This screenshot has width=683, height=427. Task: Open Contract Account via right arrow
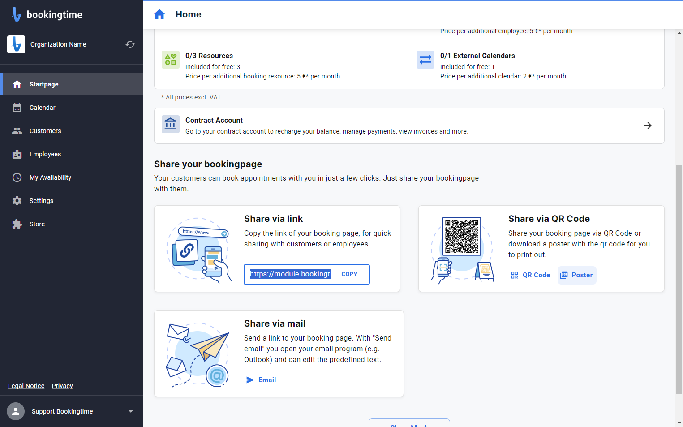tap(648, 125)
